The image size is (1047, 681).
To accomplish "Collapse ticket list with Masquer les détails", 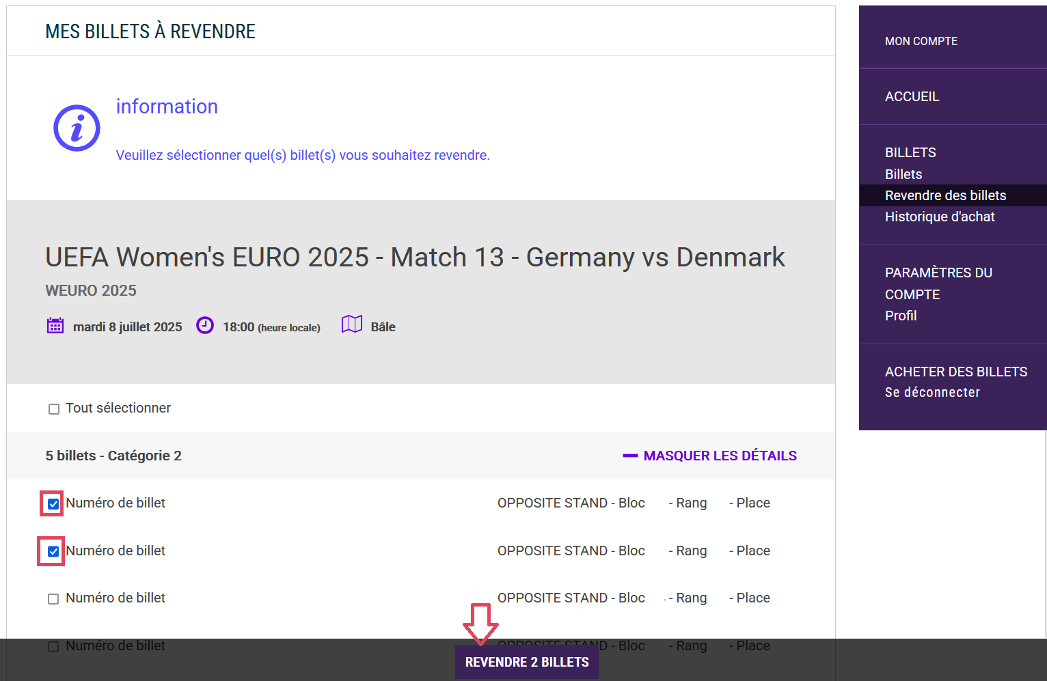I will pos(710,456).
